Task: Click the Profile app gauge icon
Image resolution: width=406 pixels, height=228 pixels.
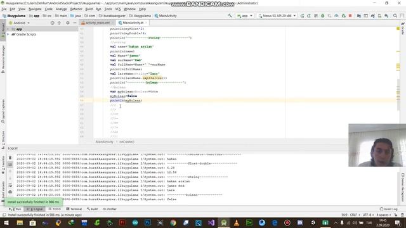Action: click(x=336, y=16)
